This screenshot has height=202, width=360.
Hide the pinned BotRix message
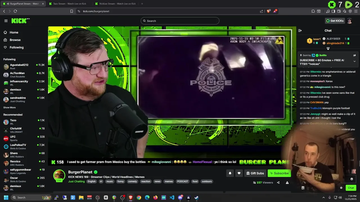coord(354,55)
